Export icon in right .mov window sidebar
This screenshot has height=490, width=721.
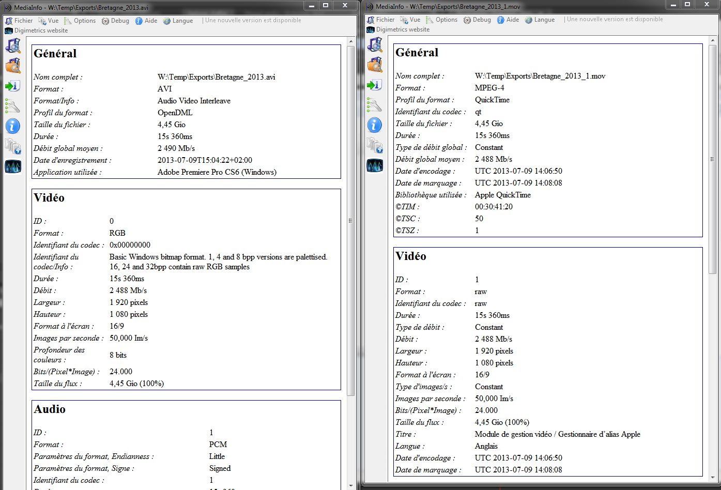pos(375,85)
